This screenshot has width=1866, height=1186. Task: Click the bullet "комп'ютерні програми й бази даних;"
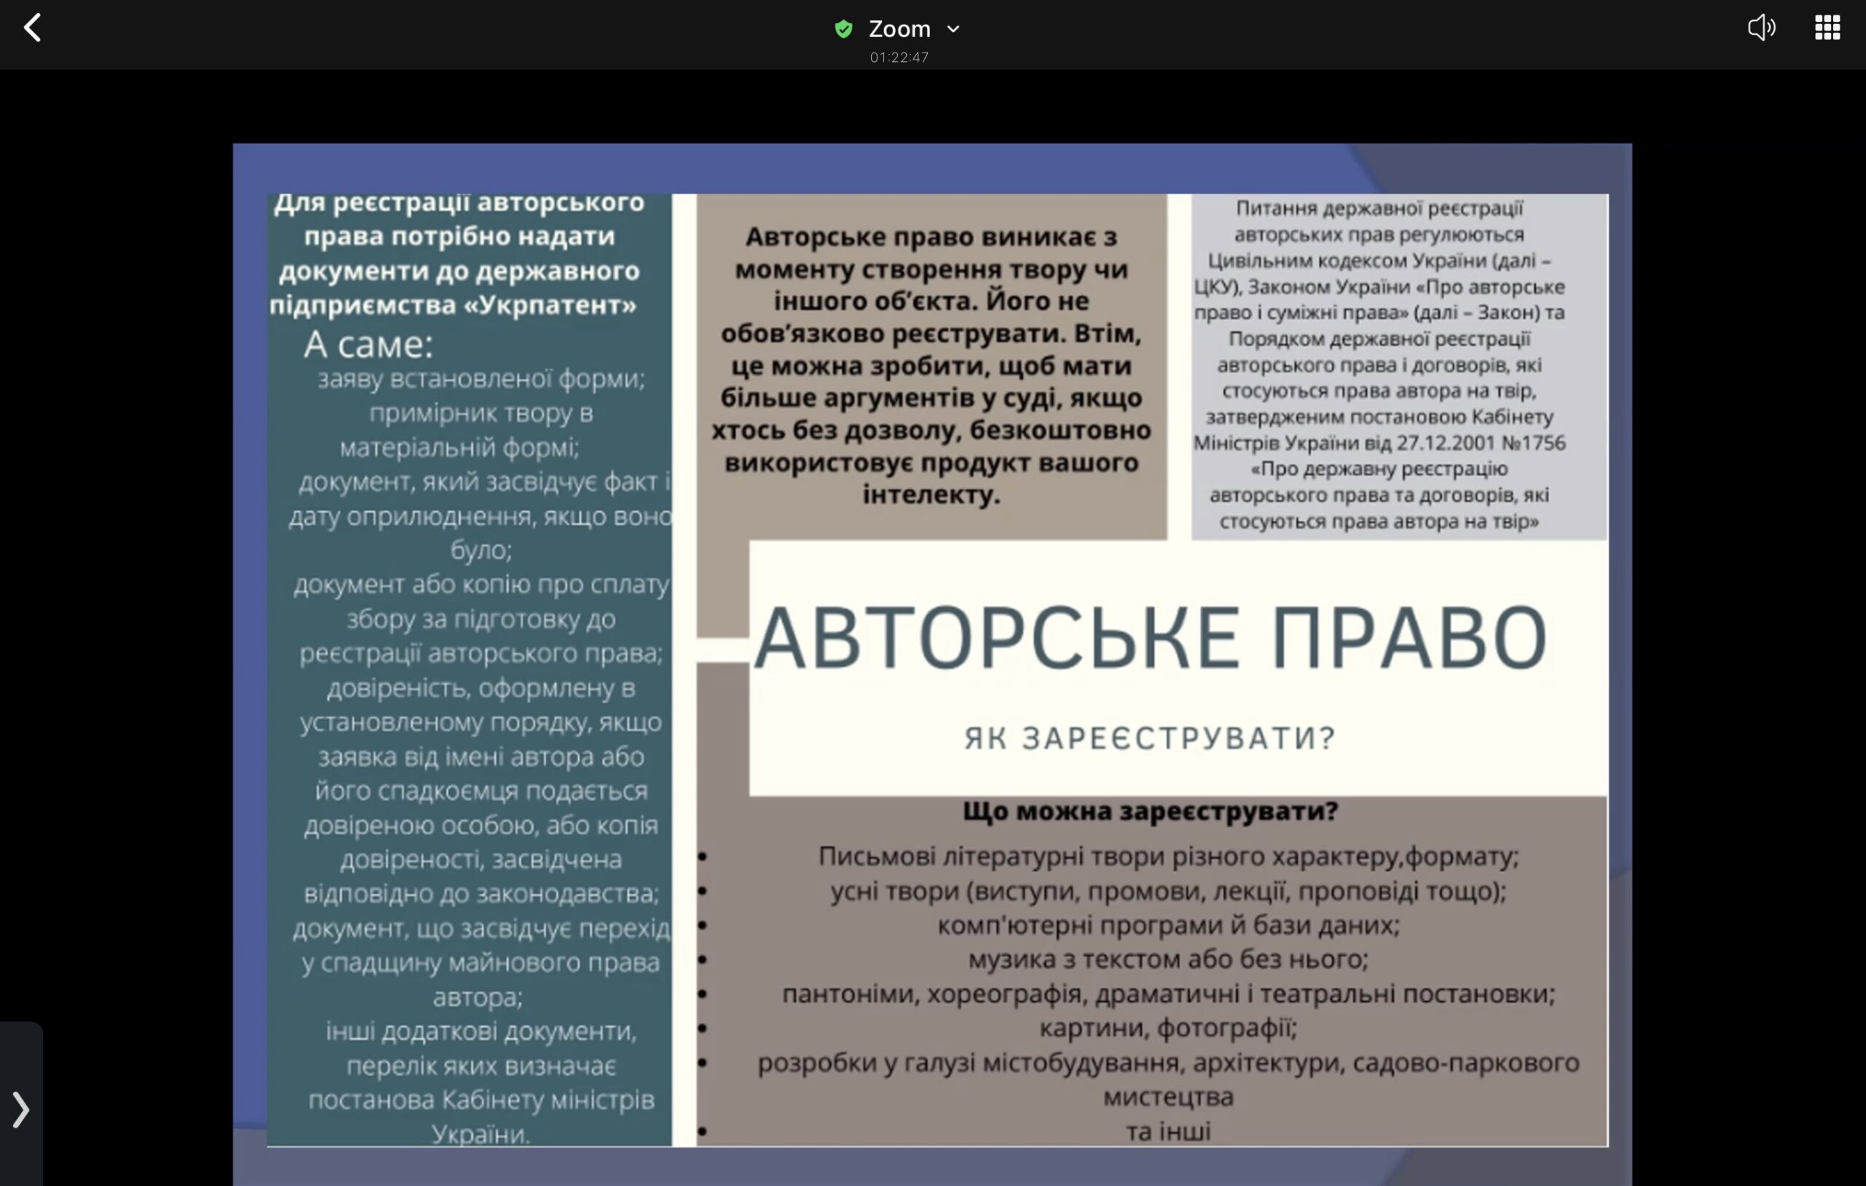pos(1168,925)
